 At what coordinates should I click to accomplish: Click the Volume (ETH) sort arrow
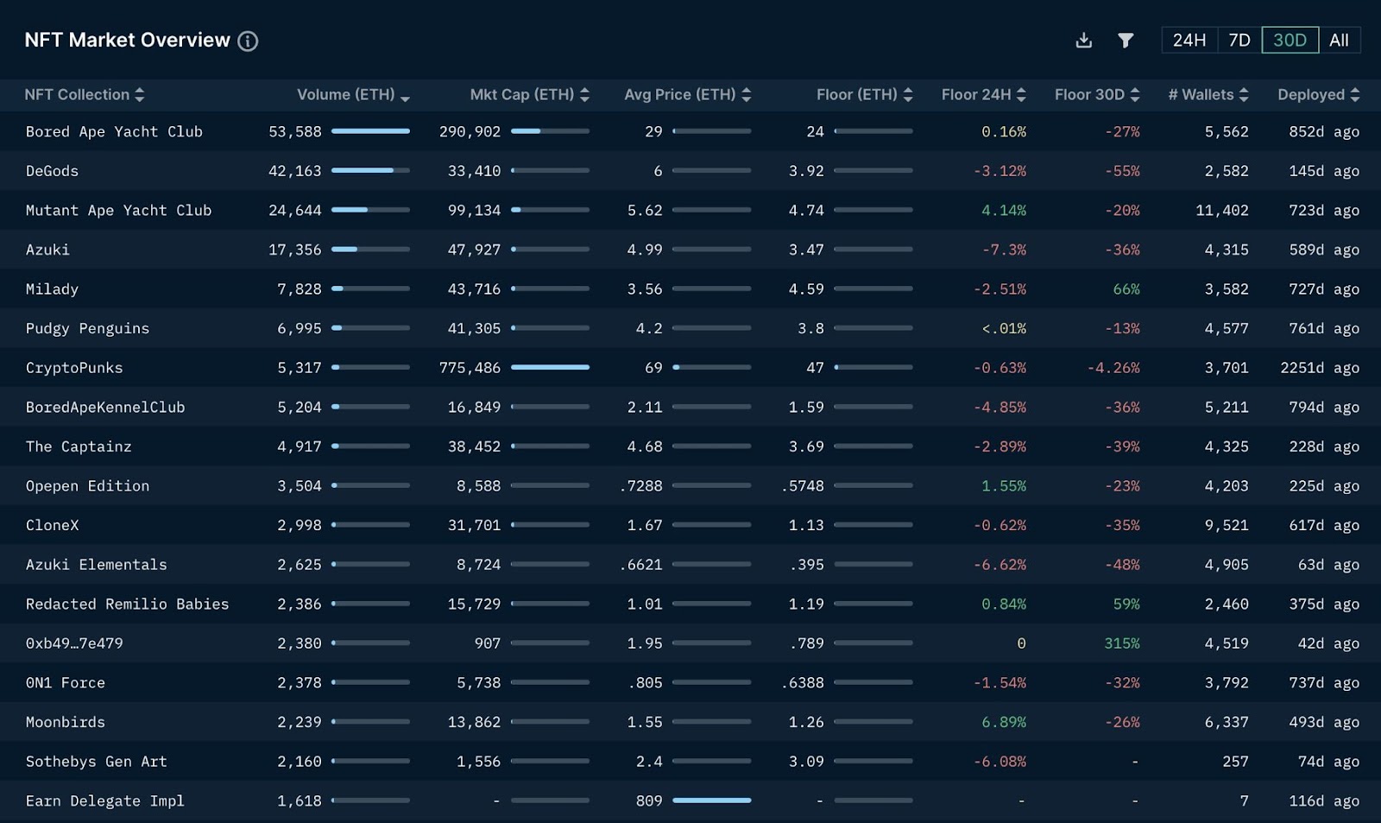point(406,98)
